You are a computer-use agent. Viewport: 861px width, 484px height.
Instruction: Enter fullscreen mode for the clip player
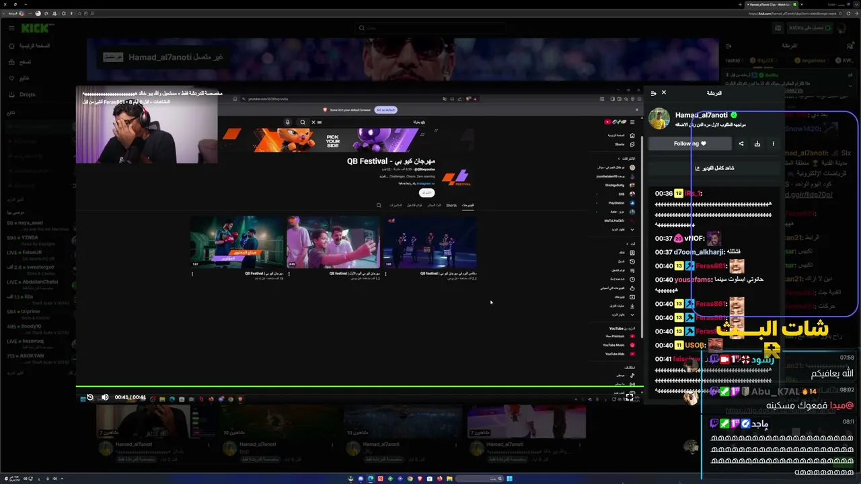coord(630,397)
